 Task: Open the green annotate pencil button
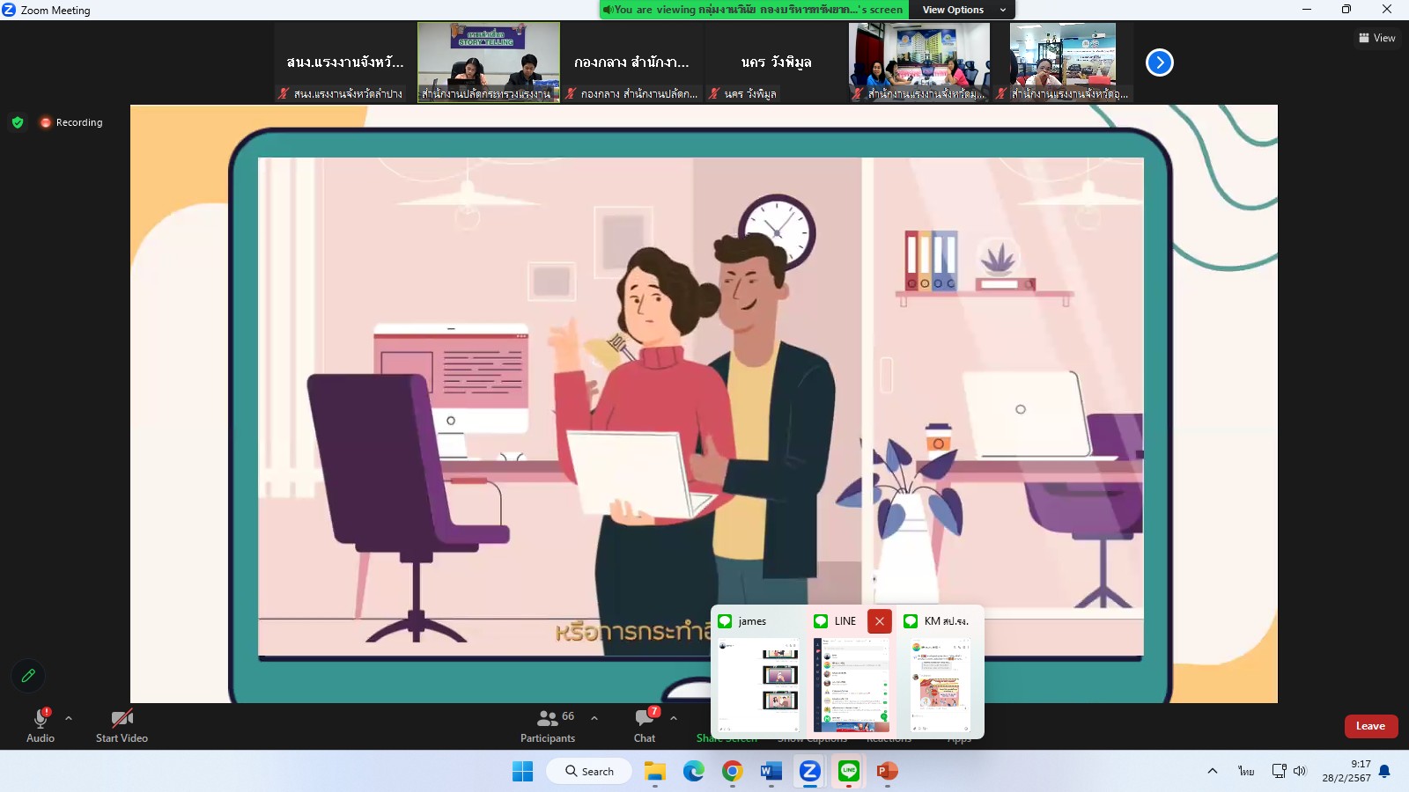pyautogui.click(x=28, y=676)
